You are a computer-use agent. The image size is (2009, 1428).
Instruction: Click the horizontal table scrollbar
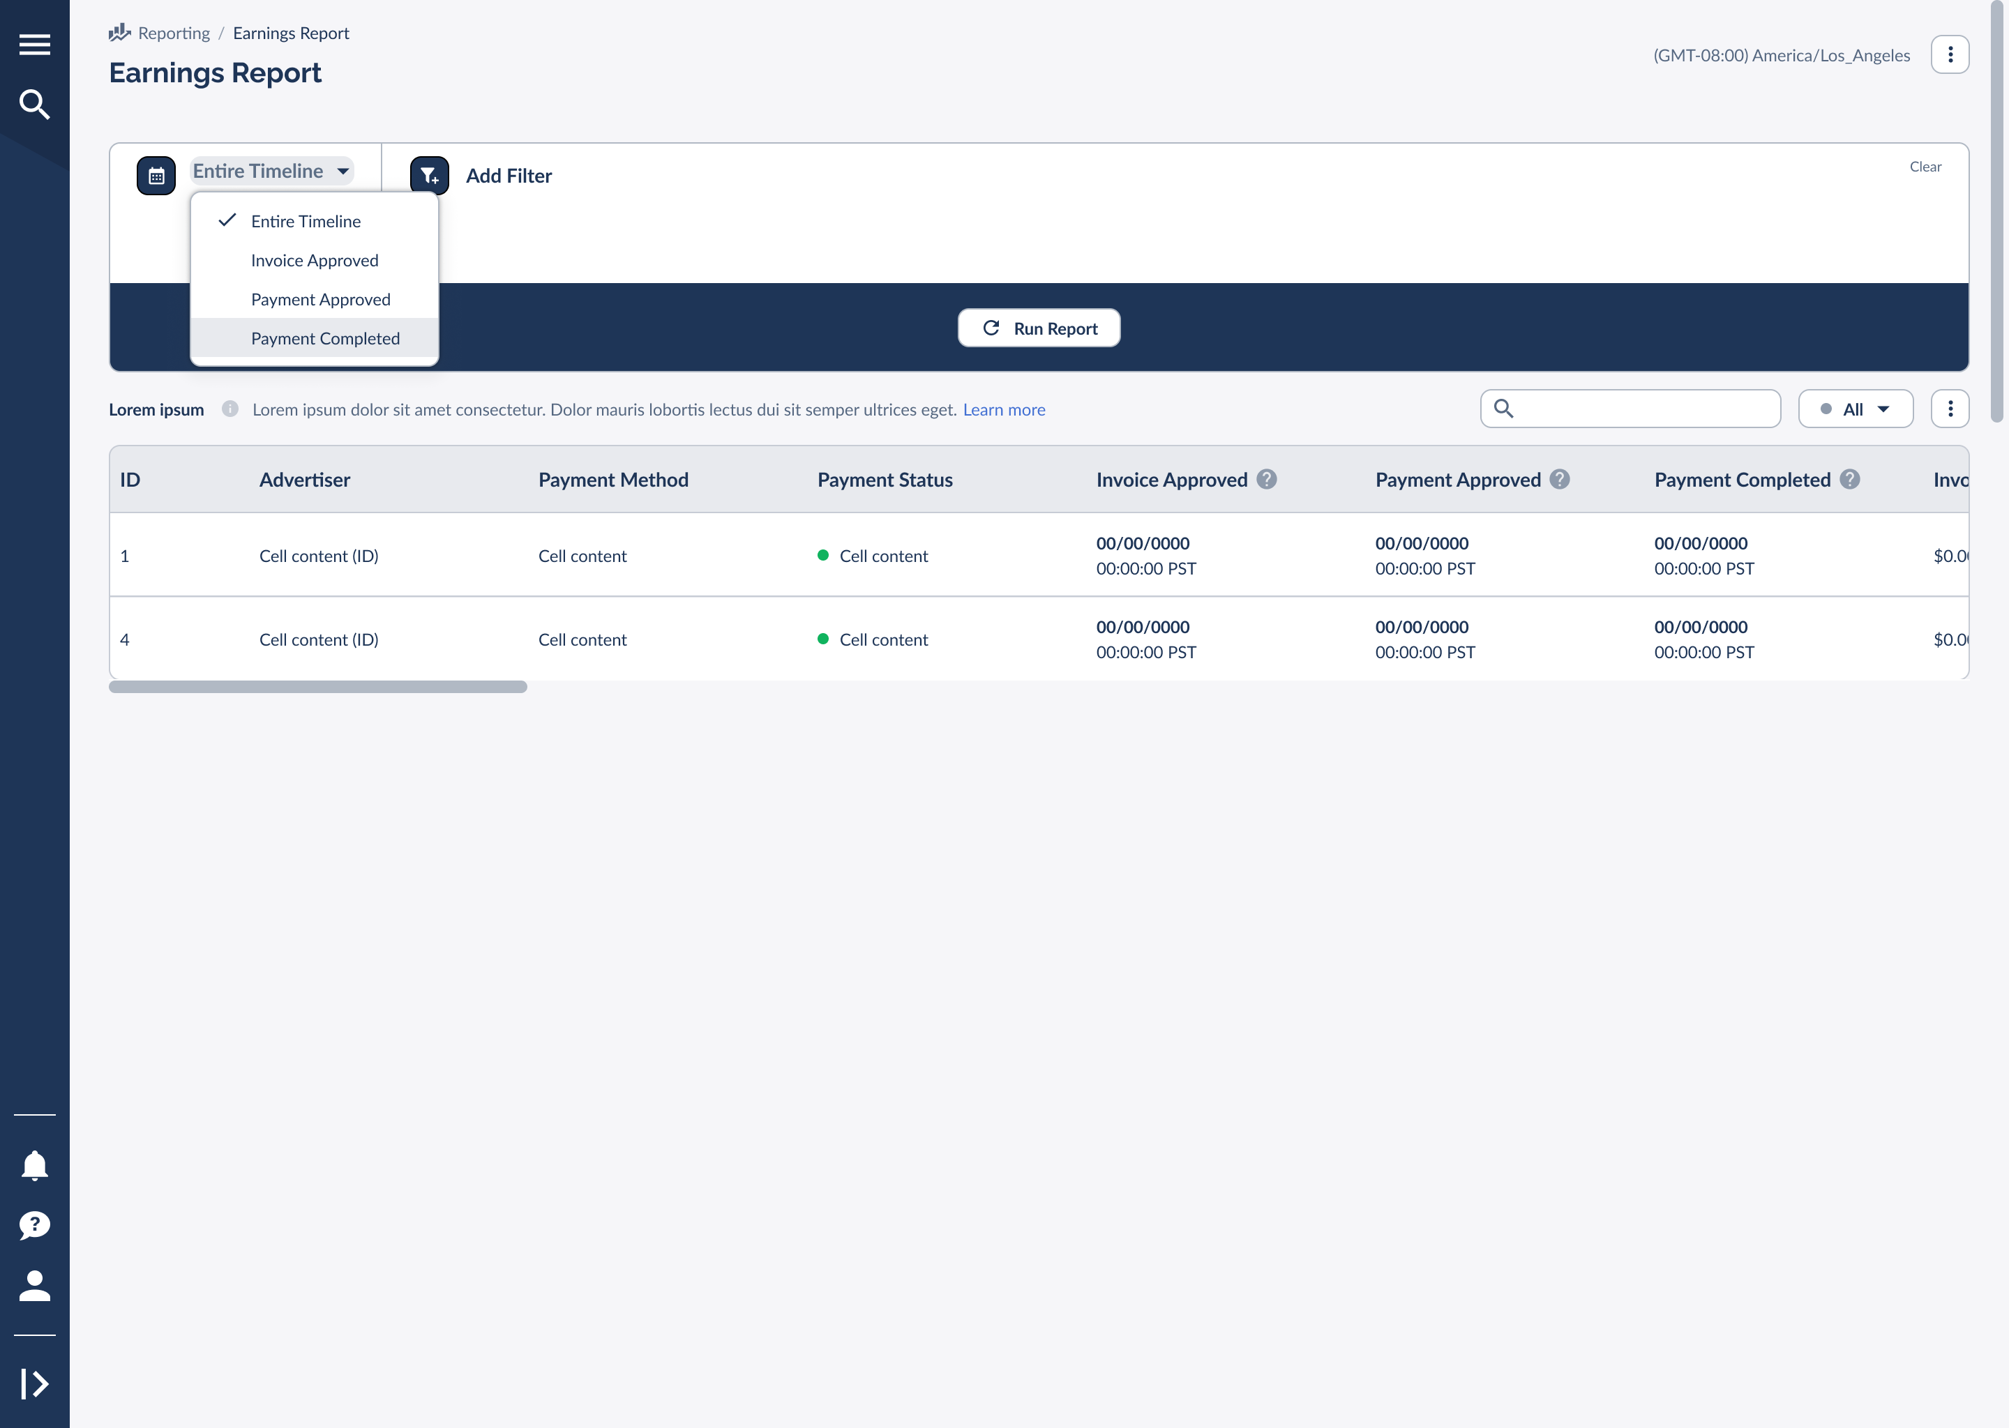pyautogui.click(x=317, y=687)
